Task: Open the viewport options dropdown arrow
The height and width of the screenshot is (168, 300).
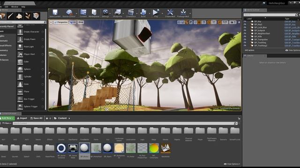Action: pos(51,22)
